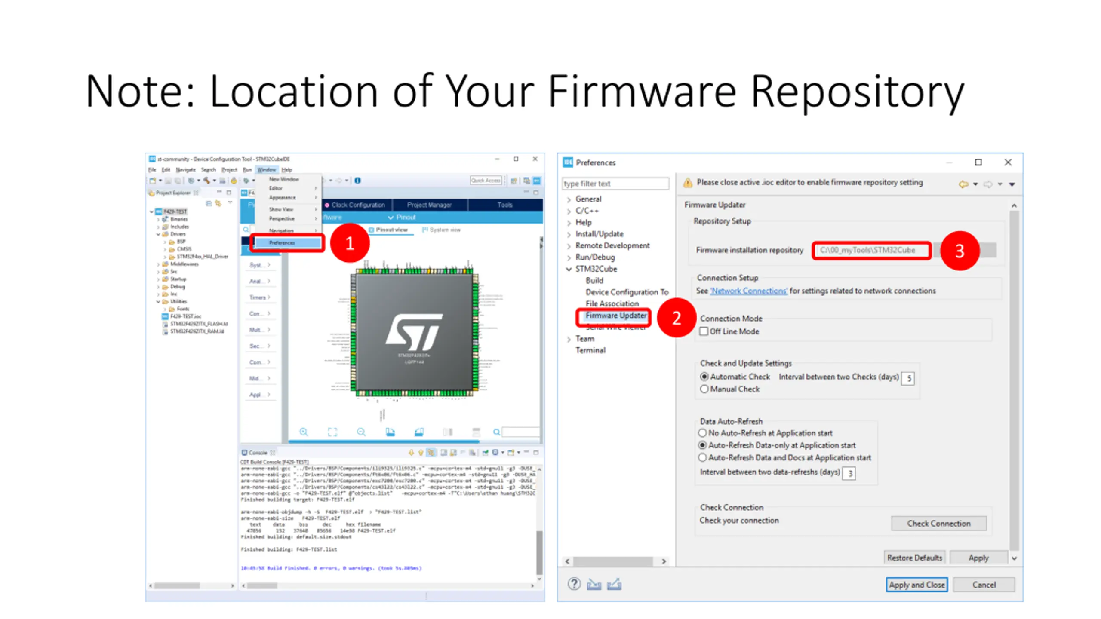Click the back arrow in Preferences header
This screenshot has width=1101, height=619.
pyautogui.click(x=963, y=184)
